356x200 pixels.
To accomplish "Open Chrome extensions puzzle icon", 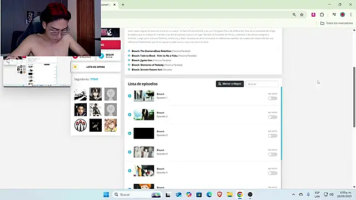I will [322, 14].
